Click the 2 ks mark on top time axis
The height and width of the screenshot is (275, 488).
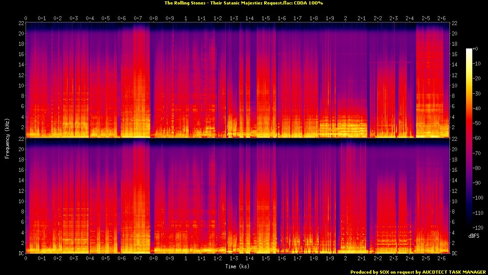345,18
